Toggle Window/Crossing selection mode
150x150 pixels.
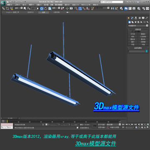(37, 8)
